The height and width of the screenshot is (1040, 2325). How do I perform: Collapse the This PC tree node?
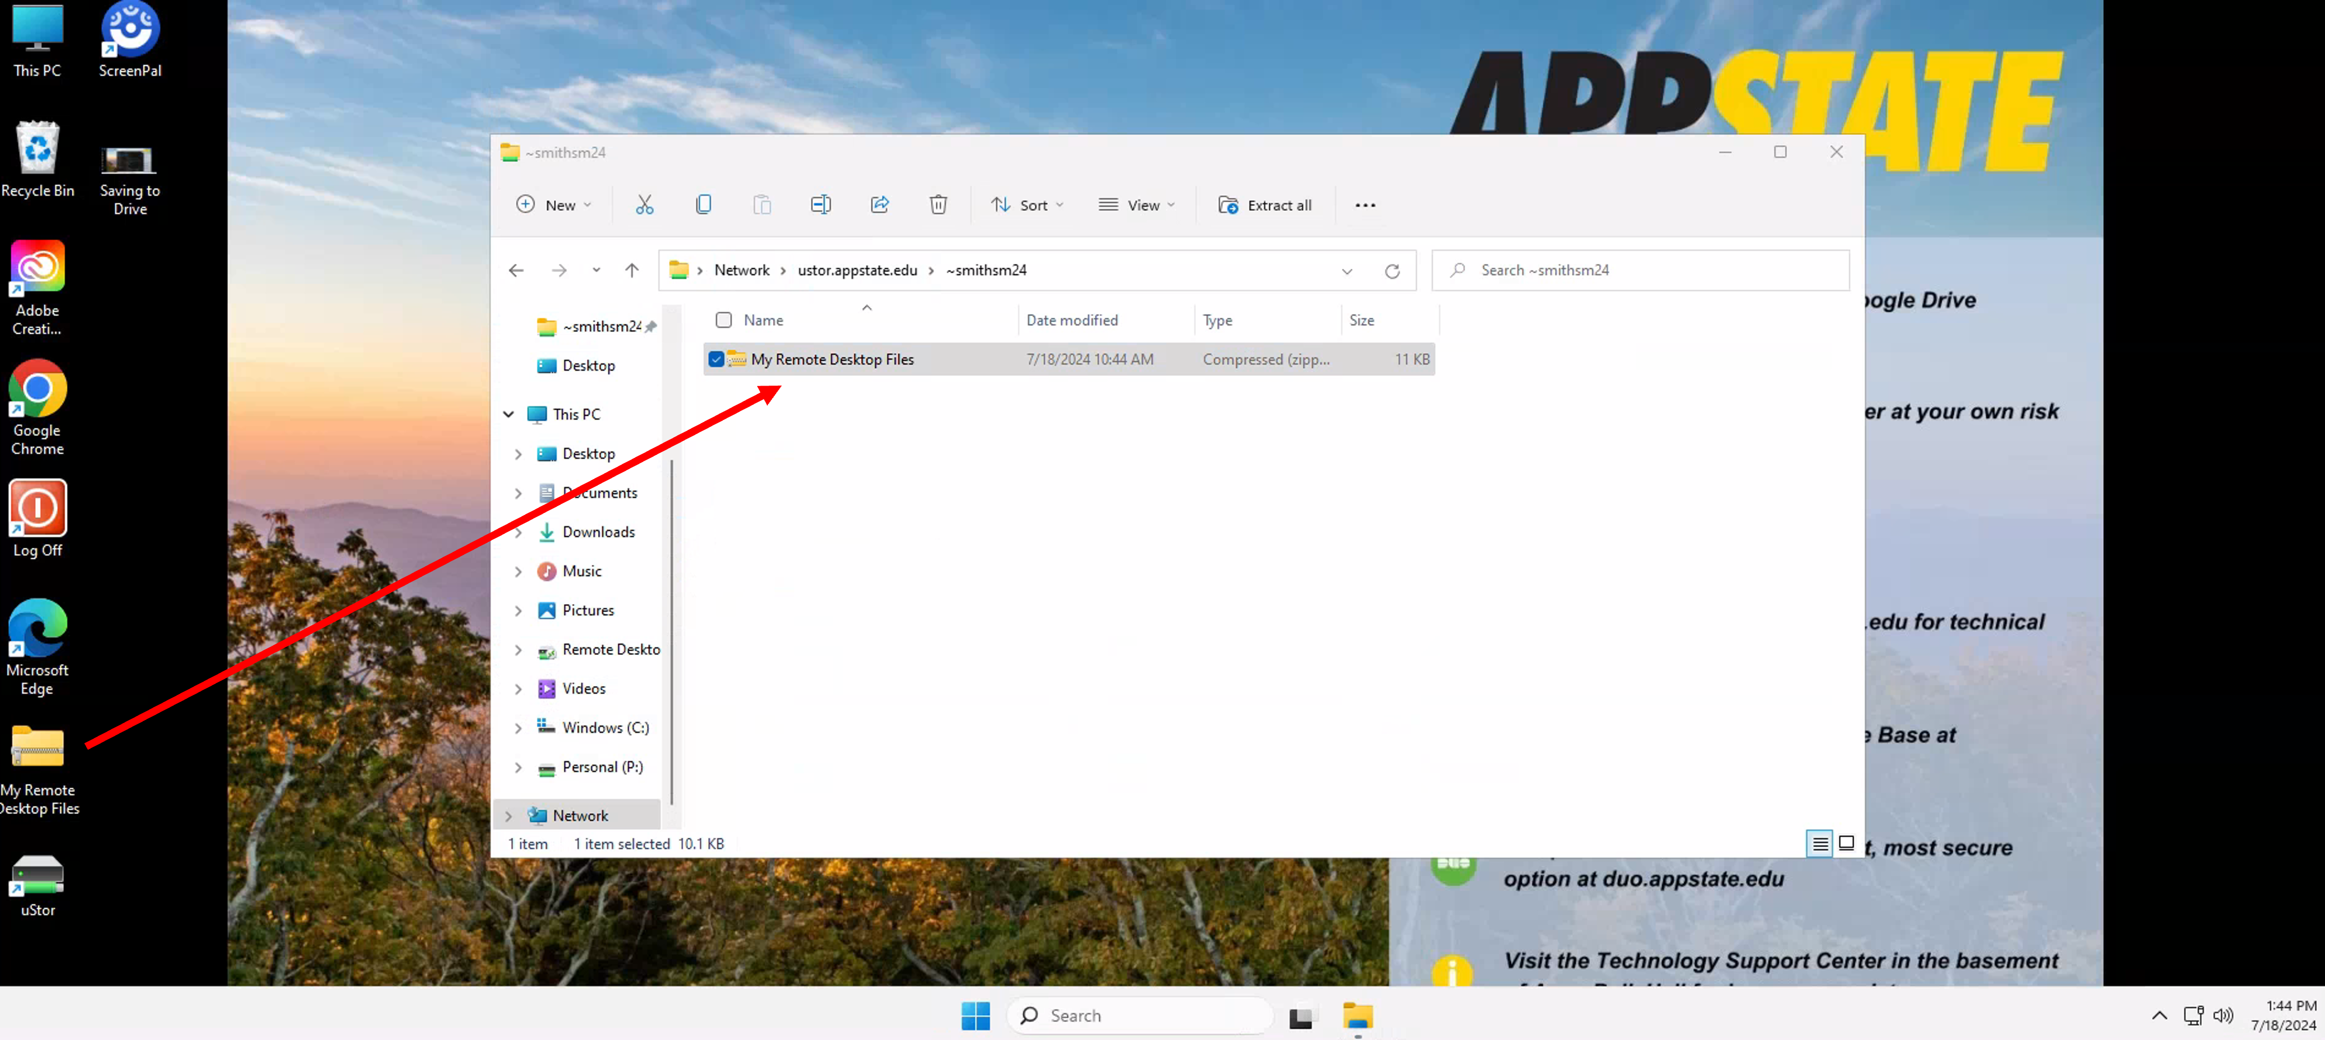coord(508,414)
